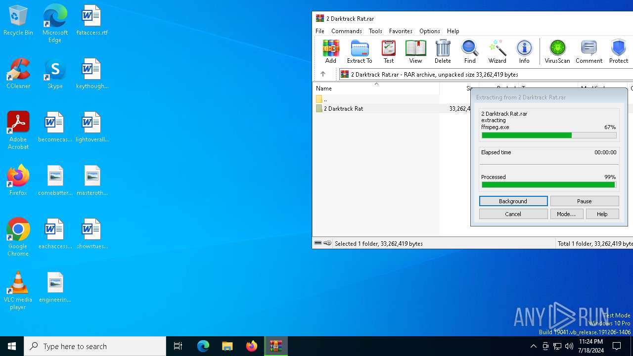Open Adobe Acrobat desktop shortcut
This screenshot has height=356, width=633.
[x=18, y=131]
